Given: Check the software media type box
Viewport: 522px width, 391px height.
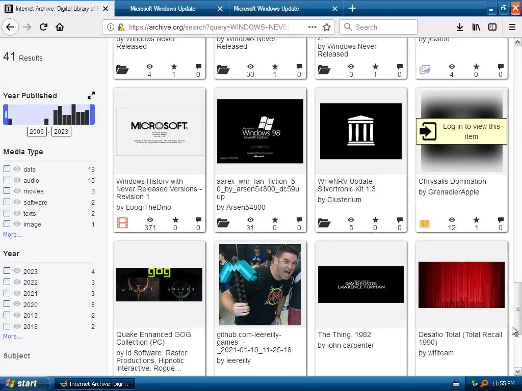Looking at the screenshot, I should [x=7, y=202].
